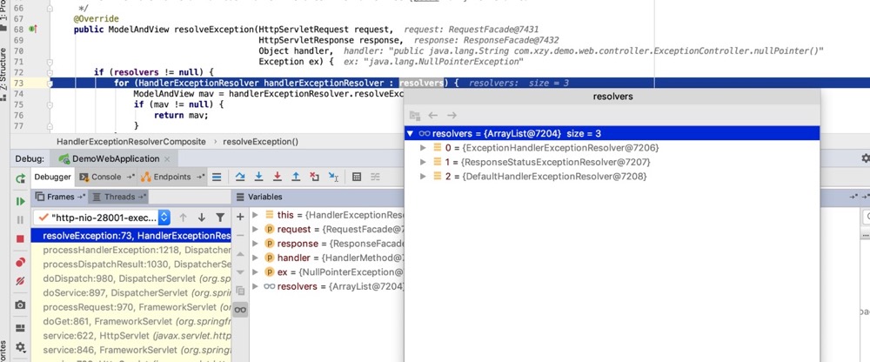Collapse resolvers root in popup
This screenshot has width=870, height=362.
click(x=410, y=133)
